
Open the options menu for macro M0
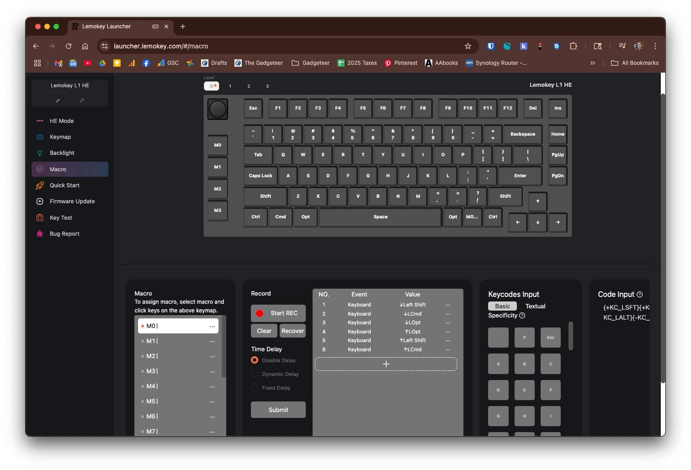tap(213, 327)
